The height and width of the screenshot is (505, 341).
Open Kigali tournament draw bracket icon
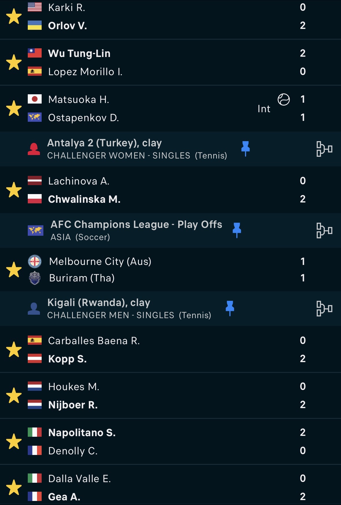(x=324, y=309)
